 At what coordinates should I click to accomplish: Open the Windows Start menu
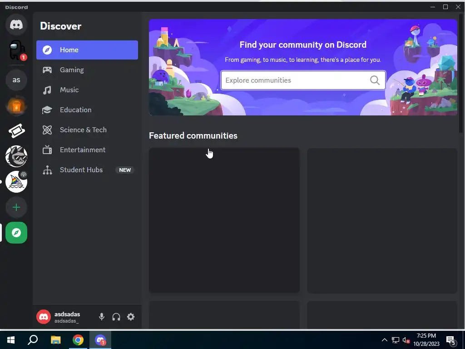[11, 340]
